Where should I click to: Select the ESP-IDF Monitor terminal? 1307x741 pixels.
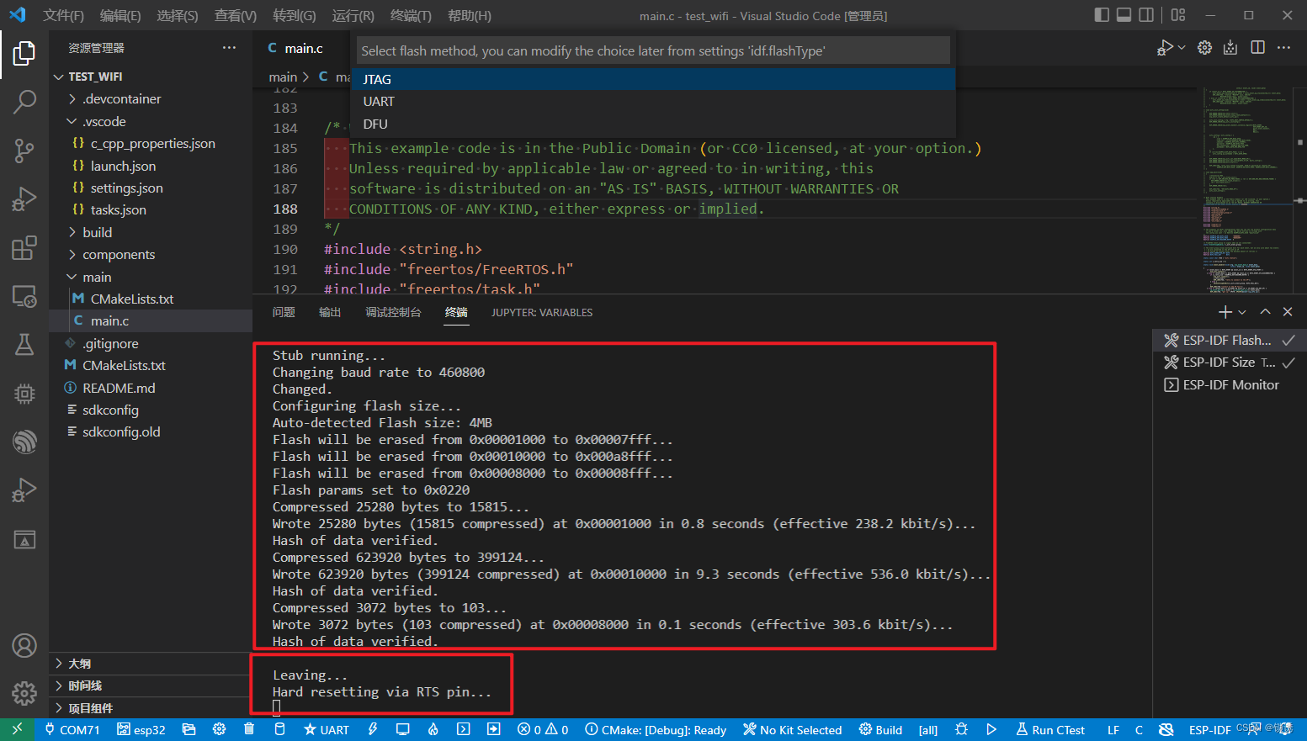[x=1229, y=384]
